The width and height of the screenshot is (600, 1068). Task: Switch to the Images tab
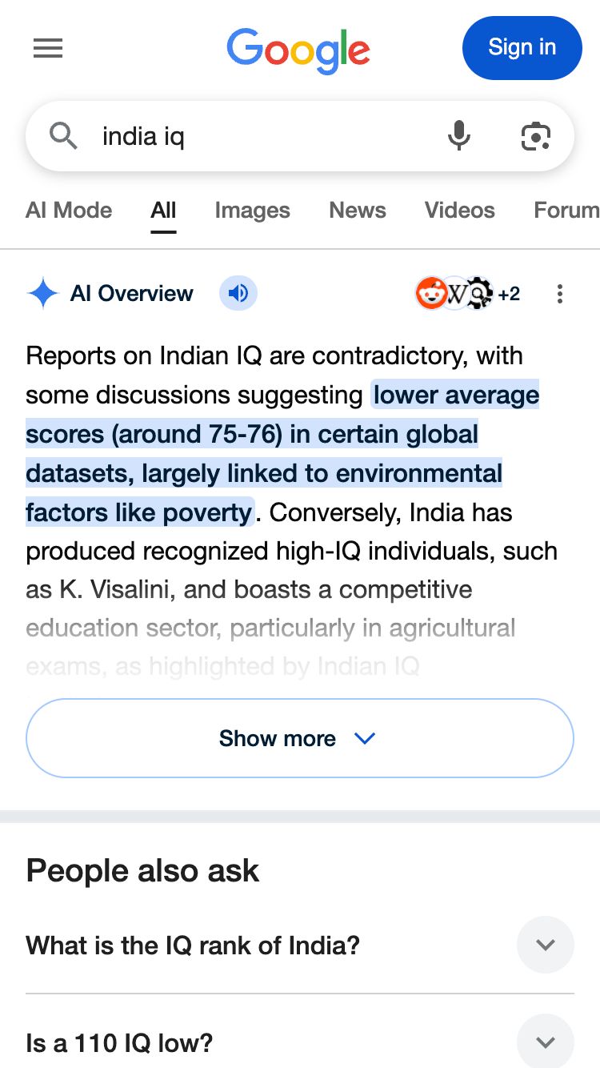tap(252, 211)
